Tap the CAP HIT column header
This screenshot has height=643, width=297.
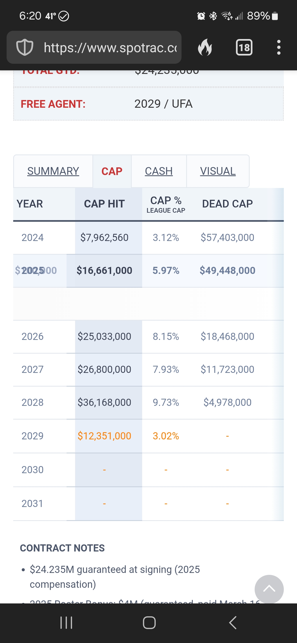(104, 204)
